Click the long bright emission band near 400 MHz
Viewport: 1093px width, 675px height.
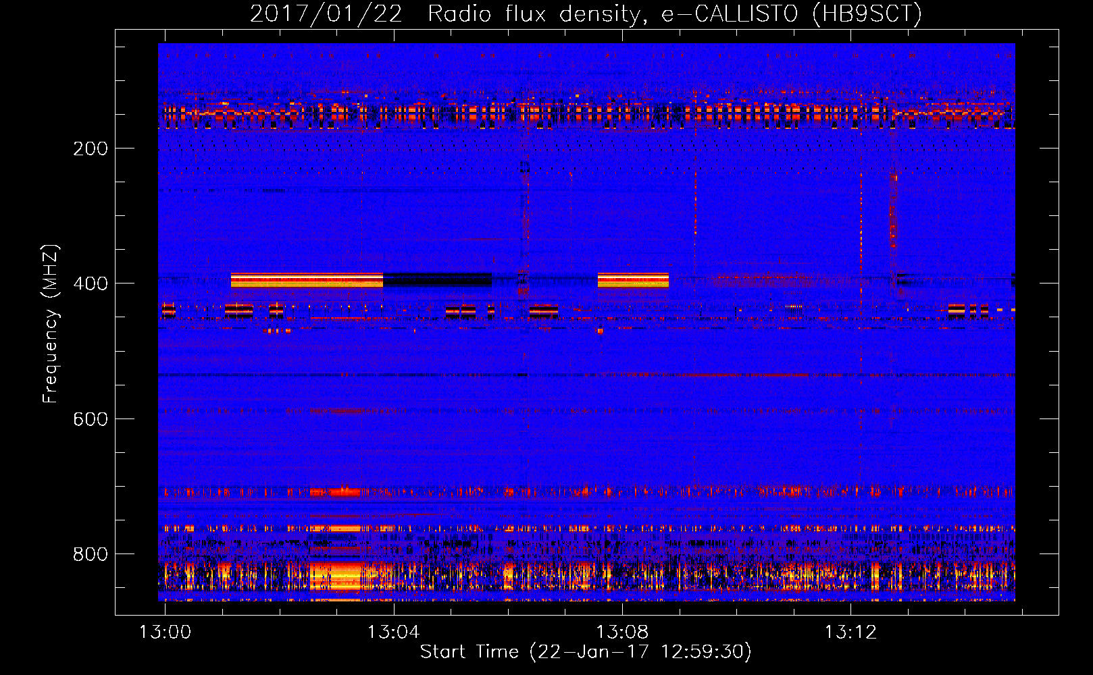click(x=307, y=280)
